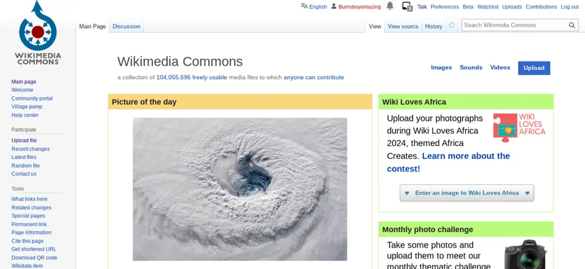Image resolution: width=585 pixels, height=269 pixels.
Task: Open English language link
Action: (x=318, y=7)
